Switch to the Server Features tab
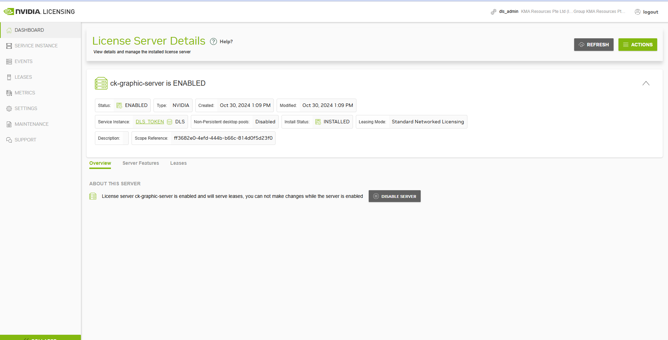This screenshot has height=340, width=668. tap(141, 163)
